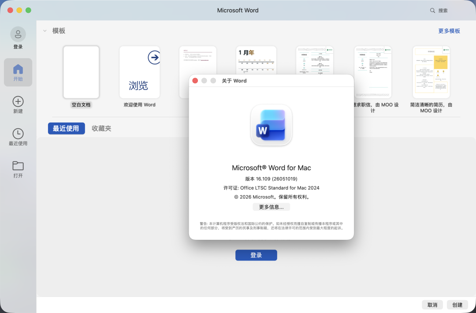Screen dimensions: 476x313
Task: Click the search magnifier icon
Action: [433, 11]
